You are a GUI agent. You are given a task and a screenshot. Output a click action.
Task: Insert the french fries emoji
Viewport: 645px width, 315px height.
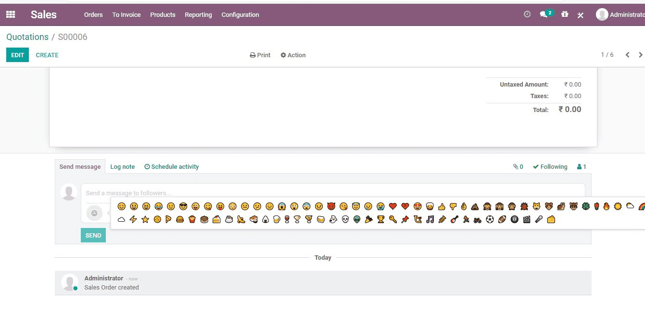(x=192, y=219)
